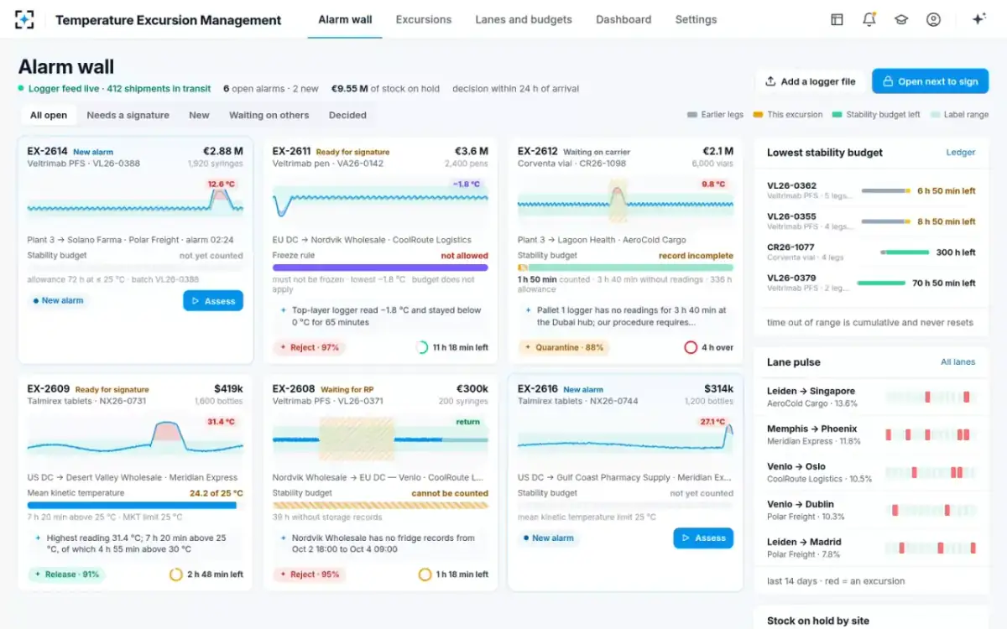This screenshot has height=629, width=1007.
Task: Click sparkle icon beside Nordvik Wholesale fridge records note
Action: pos(283,538)
